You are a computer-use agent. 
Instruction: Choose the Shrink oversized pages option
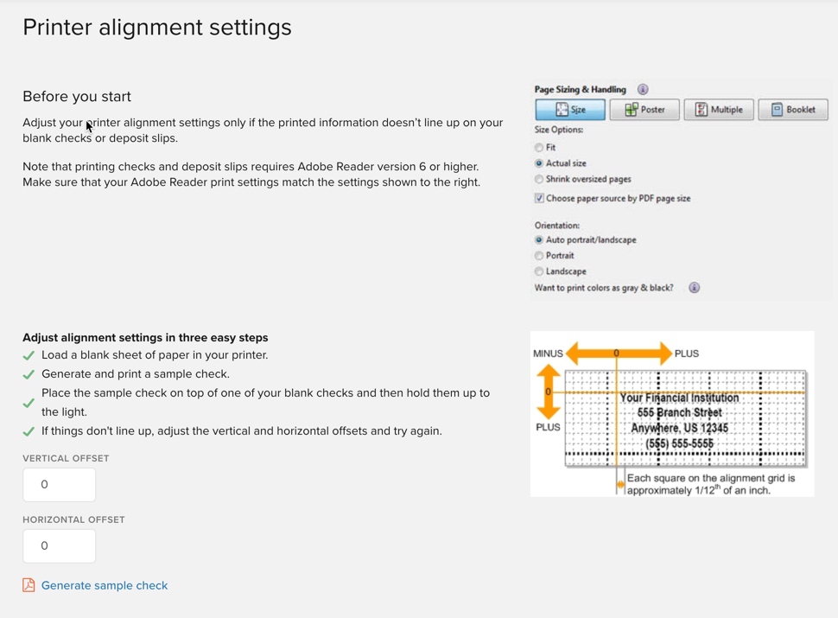[537, 178]
